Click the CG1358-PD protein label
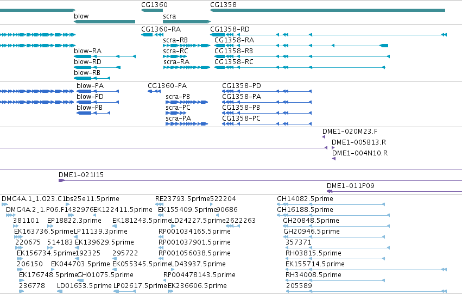 coord(242,86)
